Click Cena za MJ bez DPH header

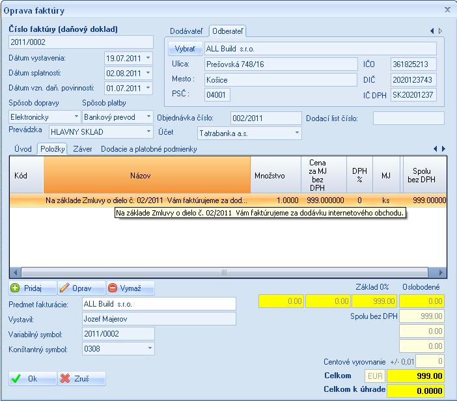tap(324, 175)
